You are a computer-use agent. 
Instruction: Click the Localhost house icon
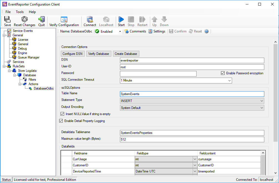click(106, 19)
